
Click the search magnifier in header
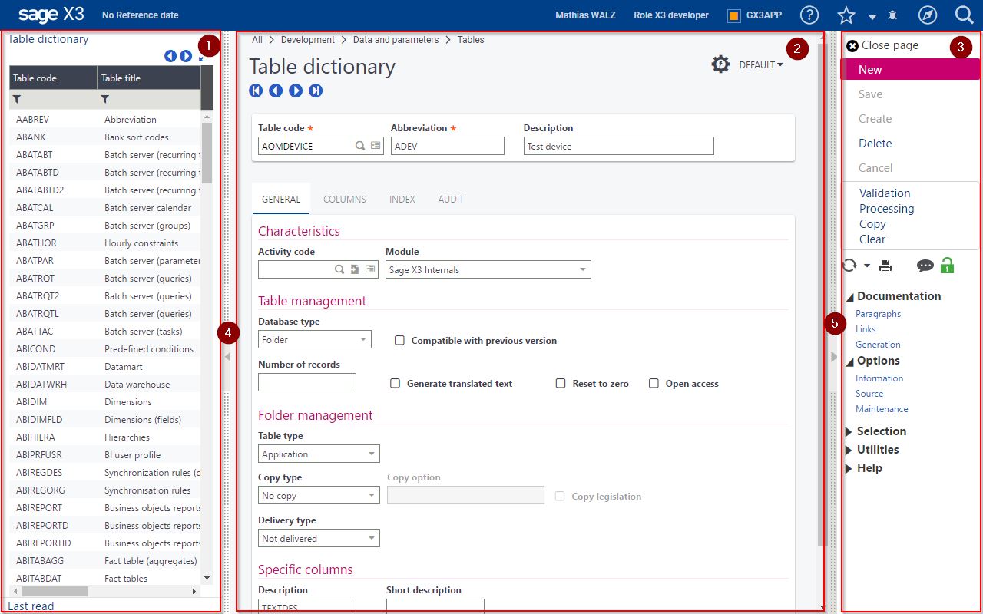coord(965,15)
